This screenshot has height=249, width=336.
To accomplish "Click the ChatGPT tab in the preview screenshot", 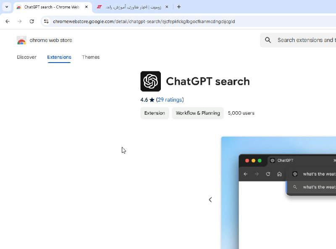I will pyautogui.click(x=302, y=160).
